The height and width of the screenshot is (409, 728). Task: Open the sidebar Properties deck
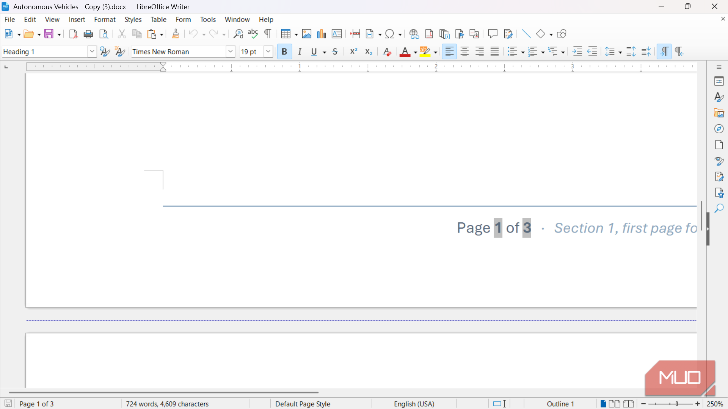719,81
